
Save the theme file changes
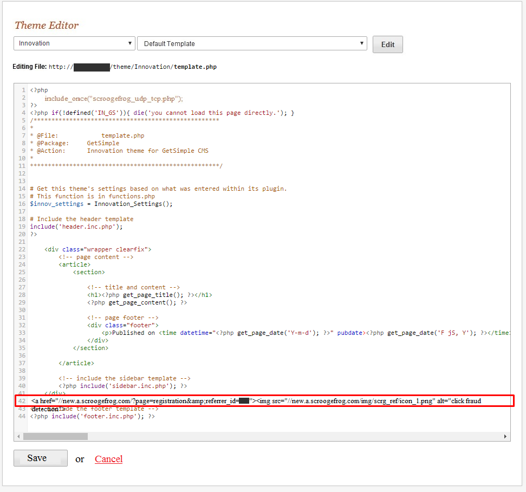pos(41,458)
